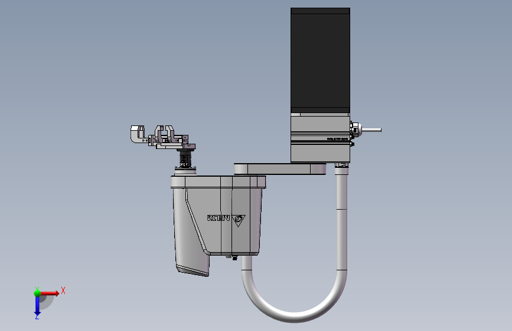Select the leftmost gripper jaw
This screenshot has width=512, height=331.
[x=138, y=134]
